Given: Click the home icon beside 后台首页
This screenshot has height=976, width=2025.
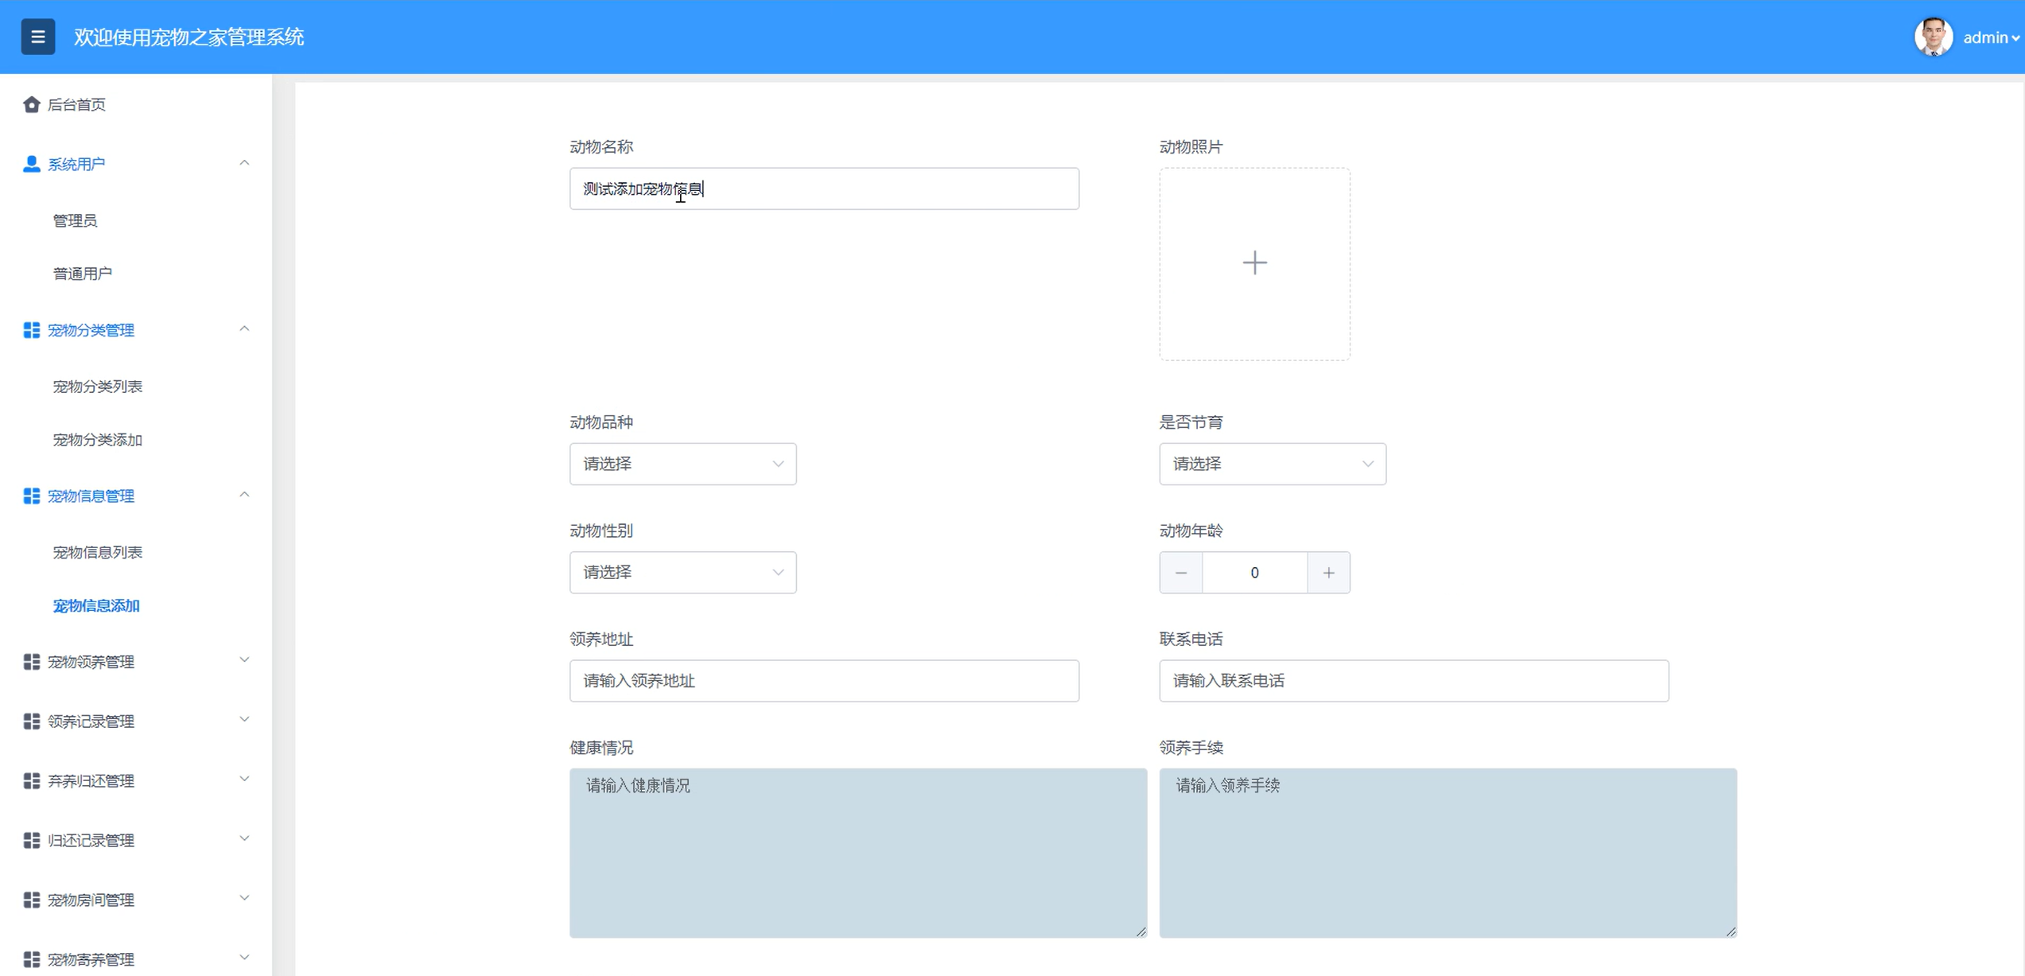Looking at the screenshot, I should (31, 104).
